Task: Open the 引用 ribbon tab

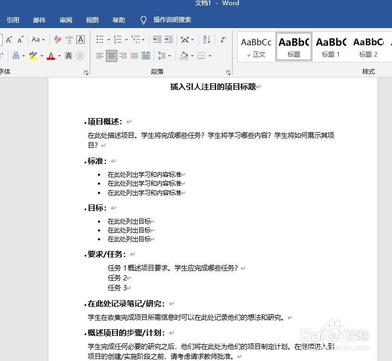Action: tap(13, 20)
